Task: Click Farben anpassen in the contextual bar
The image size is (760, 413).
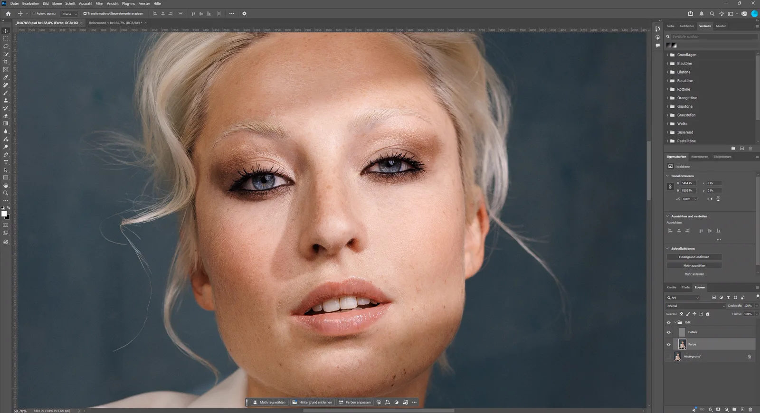Action: [x=354, y=402]
